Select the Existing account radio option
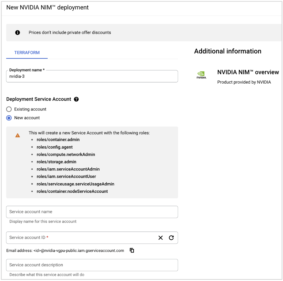The height and width of the screenshot is (281, 283). pos(9,109)
